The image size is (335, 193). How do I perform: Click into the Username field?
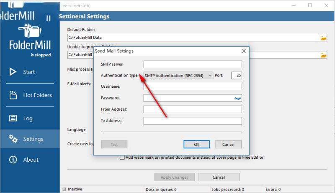[x=193, y=86]
